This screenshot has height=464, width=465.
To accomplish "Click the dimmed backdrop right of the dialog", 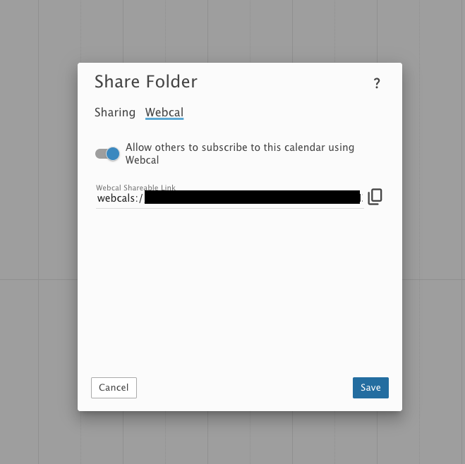I will coord(433,233).
